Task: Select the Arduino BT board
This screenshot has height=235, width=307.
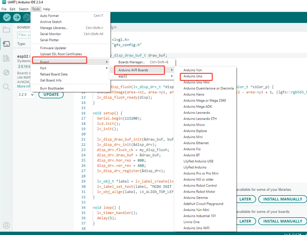Action: pyautogui.click(x=205, y=155)
